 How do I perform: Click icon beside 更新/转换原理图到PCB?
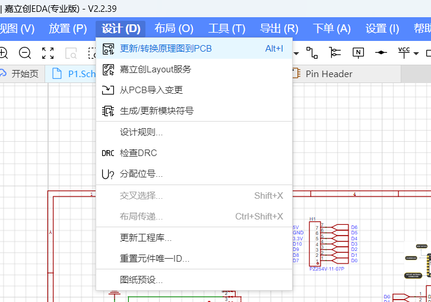tap(108, 49)
